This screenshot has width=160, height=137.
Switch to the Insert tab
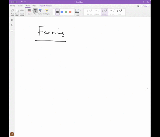20,6
